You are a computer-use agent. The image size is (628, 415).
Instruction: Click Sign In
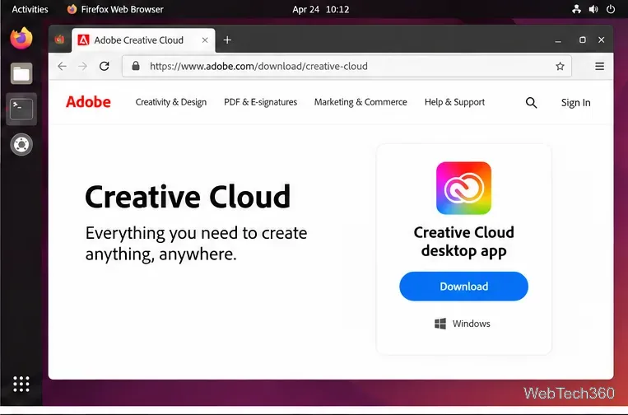coord(575,103)
